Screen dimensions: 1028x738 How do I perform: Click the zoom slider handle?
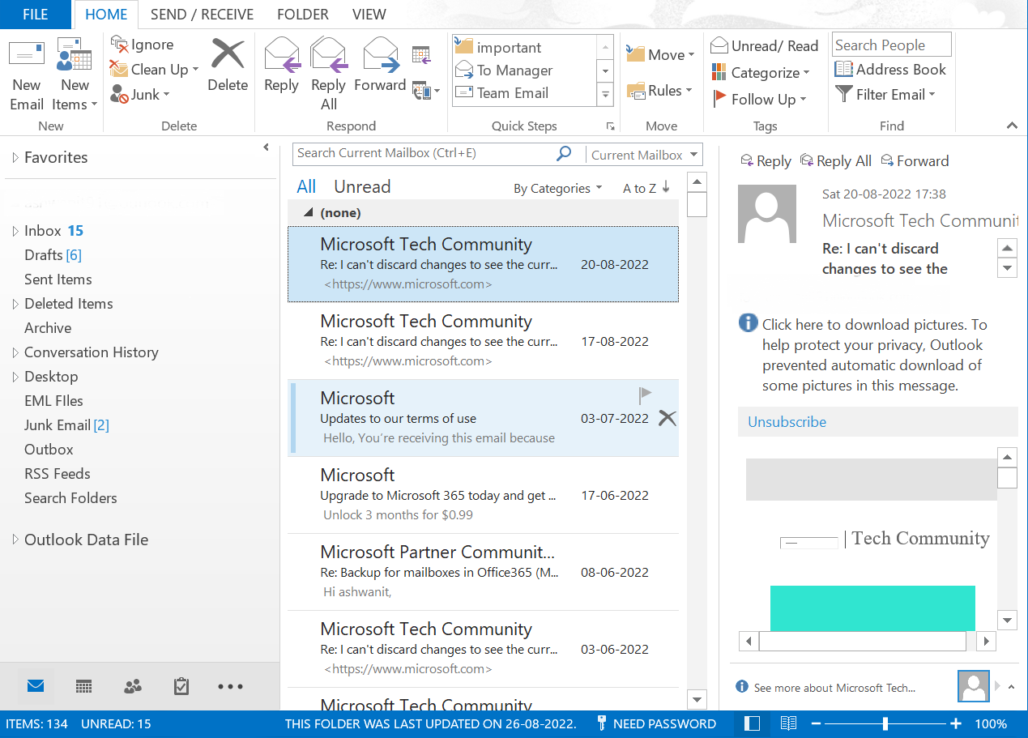pos(885,723)
